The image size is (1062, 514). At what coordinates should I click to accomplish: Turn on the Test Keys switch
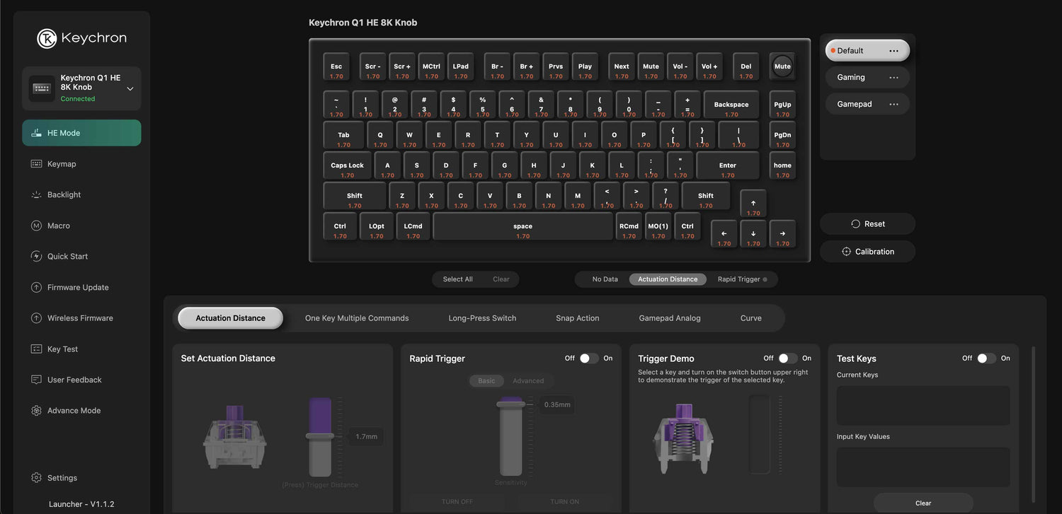coord(986,358)
